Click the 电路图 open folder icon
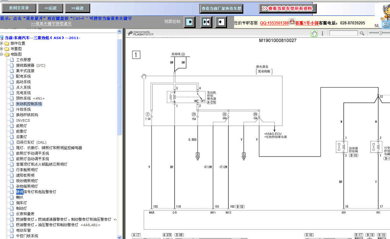The image size is (390, 239). (7, 54)
